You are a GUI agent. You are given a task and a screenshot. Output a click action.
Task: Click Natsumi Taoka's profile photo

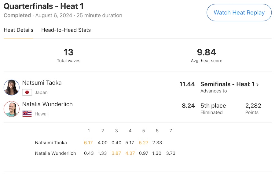12,87
